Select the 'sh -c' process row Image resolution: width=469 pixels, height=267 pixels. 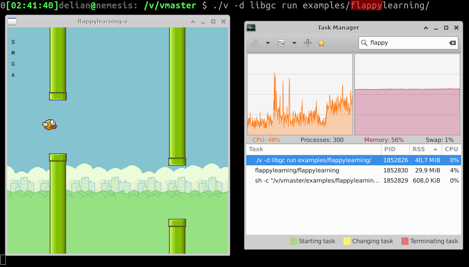[x=354, y=181]
